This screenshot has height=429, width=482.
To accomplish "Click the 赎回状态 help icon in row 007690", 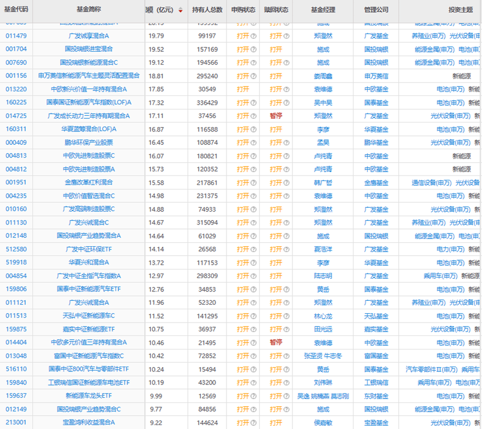I will pos(286,62).
